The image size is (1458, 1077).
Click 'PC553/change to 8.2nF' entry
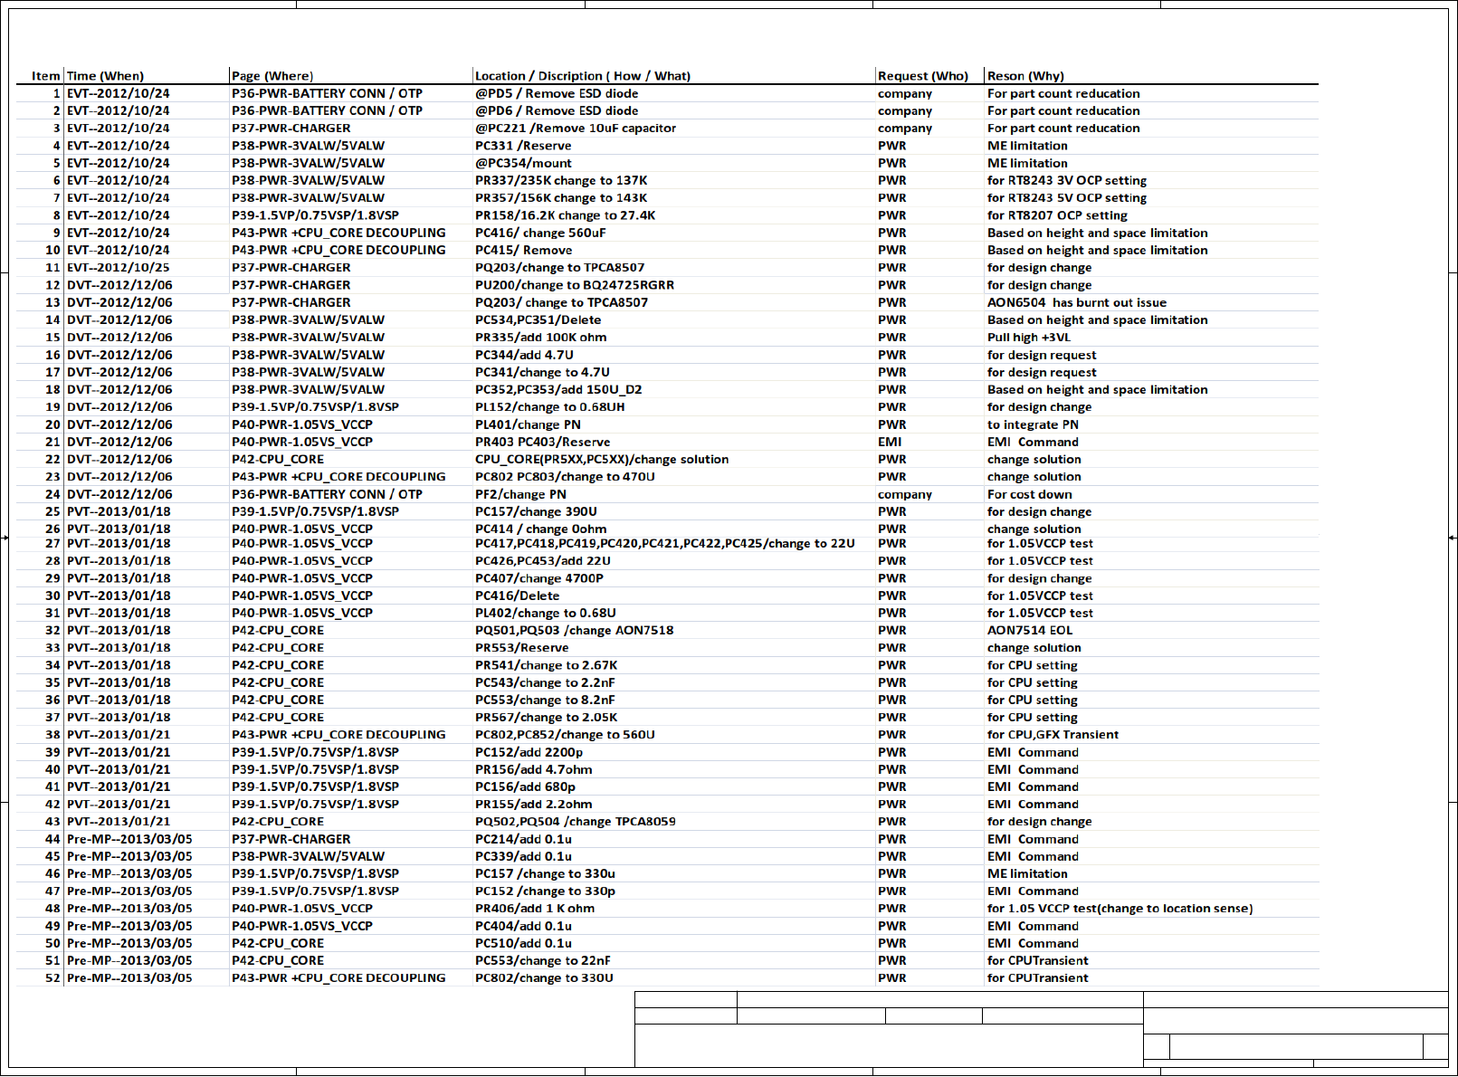(545, 700)
